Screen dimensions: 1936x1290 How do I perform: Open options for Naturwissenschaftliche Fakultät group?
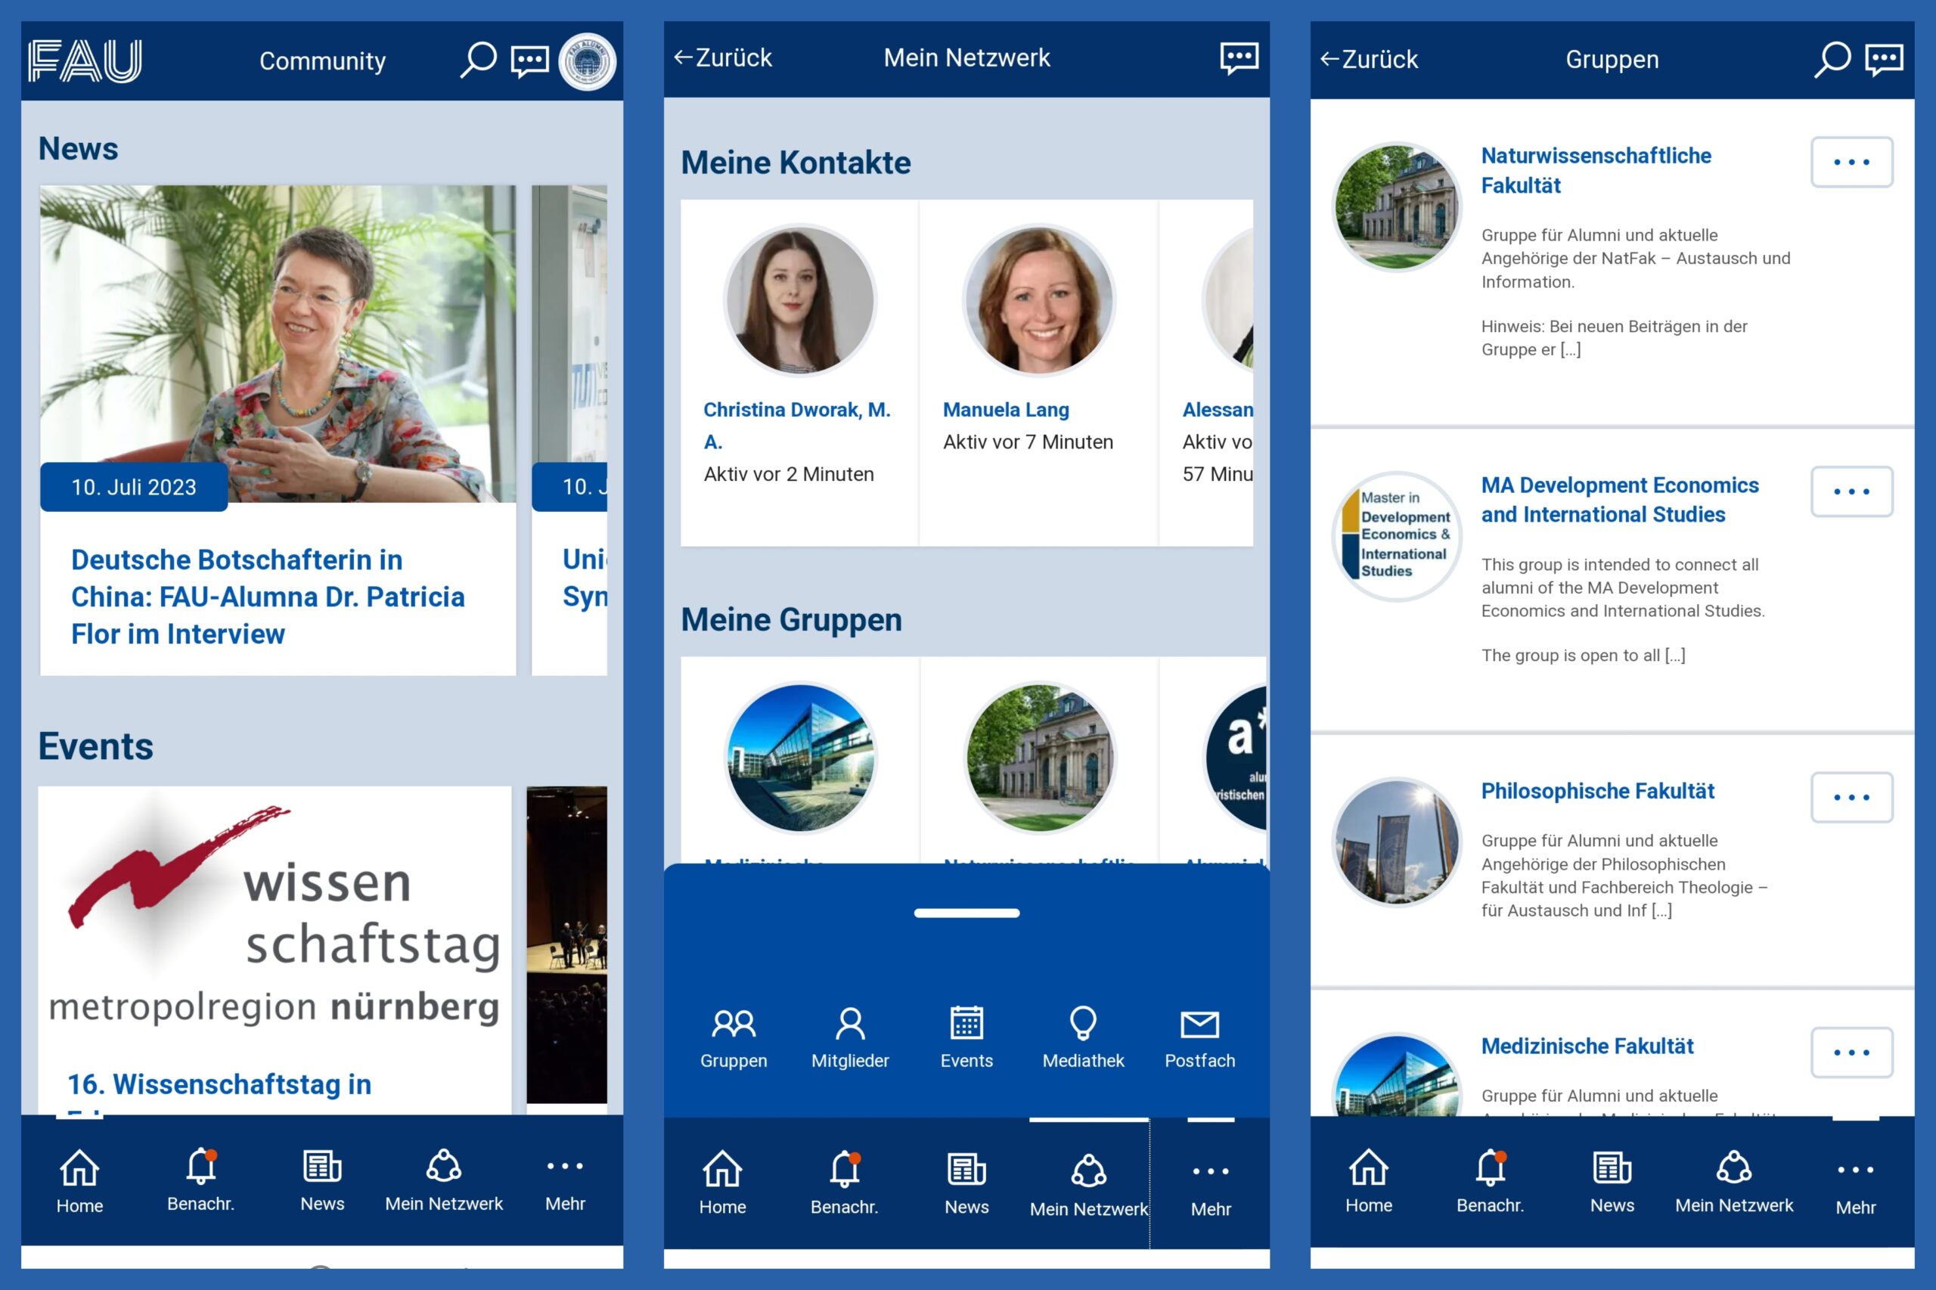[1851, 162]
